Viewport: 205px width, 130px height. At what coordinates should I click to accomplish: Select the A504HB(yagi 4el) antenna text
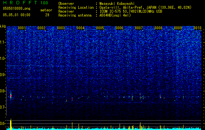[115, 15]
